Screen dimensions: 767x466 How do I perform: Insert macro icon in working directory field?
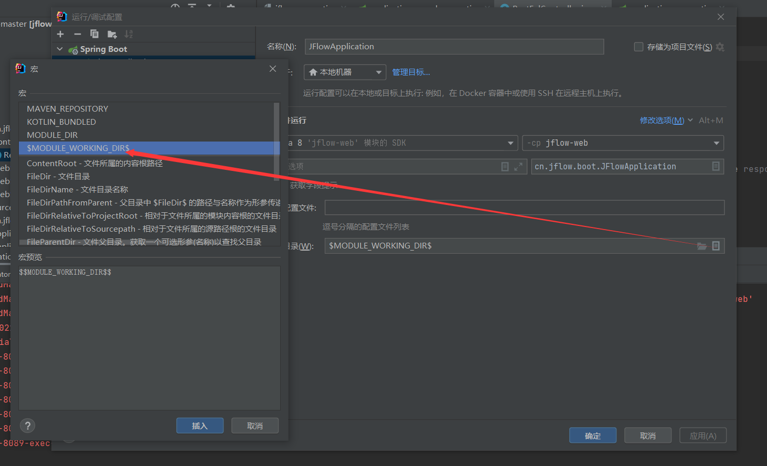pos(716,246)
